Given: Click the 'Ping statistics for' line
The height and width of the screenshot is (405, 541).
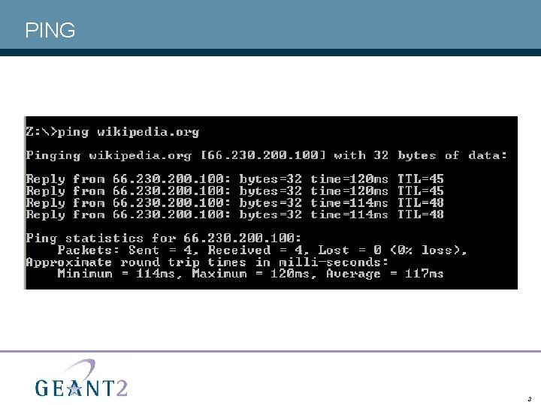Looking at the screenshot, I should (x=164, y=238).
